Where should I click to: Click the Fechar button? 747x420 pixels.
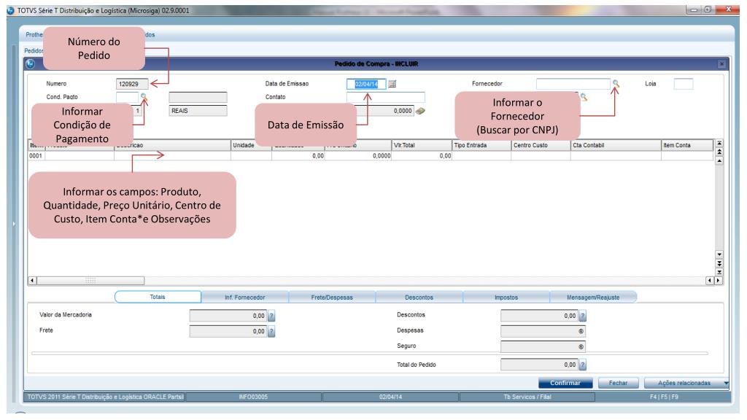(x=618, y=383)
